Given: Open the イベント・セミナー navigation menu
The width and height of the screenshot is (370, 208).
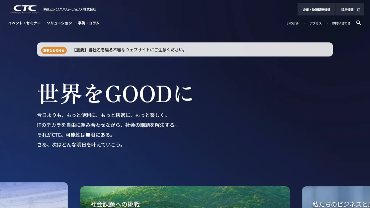Looking at the screenshot, I should click(25, 23).
